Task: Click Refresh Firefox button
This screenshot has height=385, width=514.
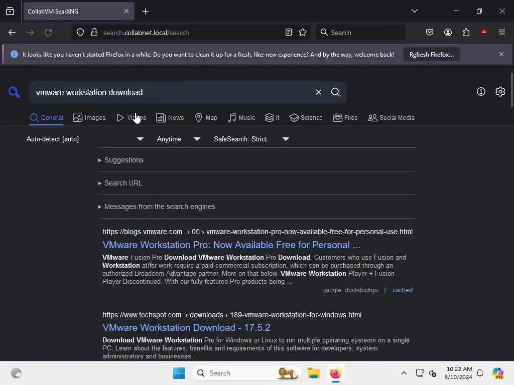Action: [431, 55]
